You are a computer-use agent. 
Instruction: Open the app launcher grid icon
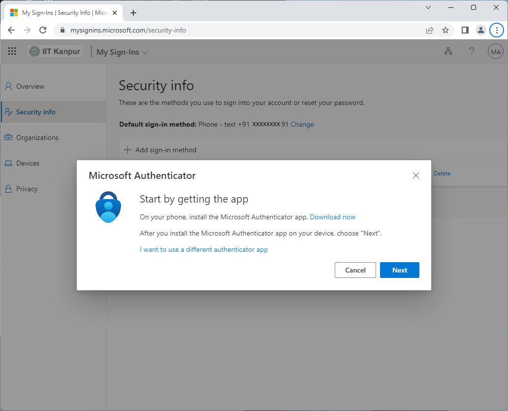click(12, 51)
